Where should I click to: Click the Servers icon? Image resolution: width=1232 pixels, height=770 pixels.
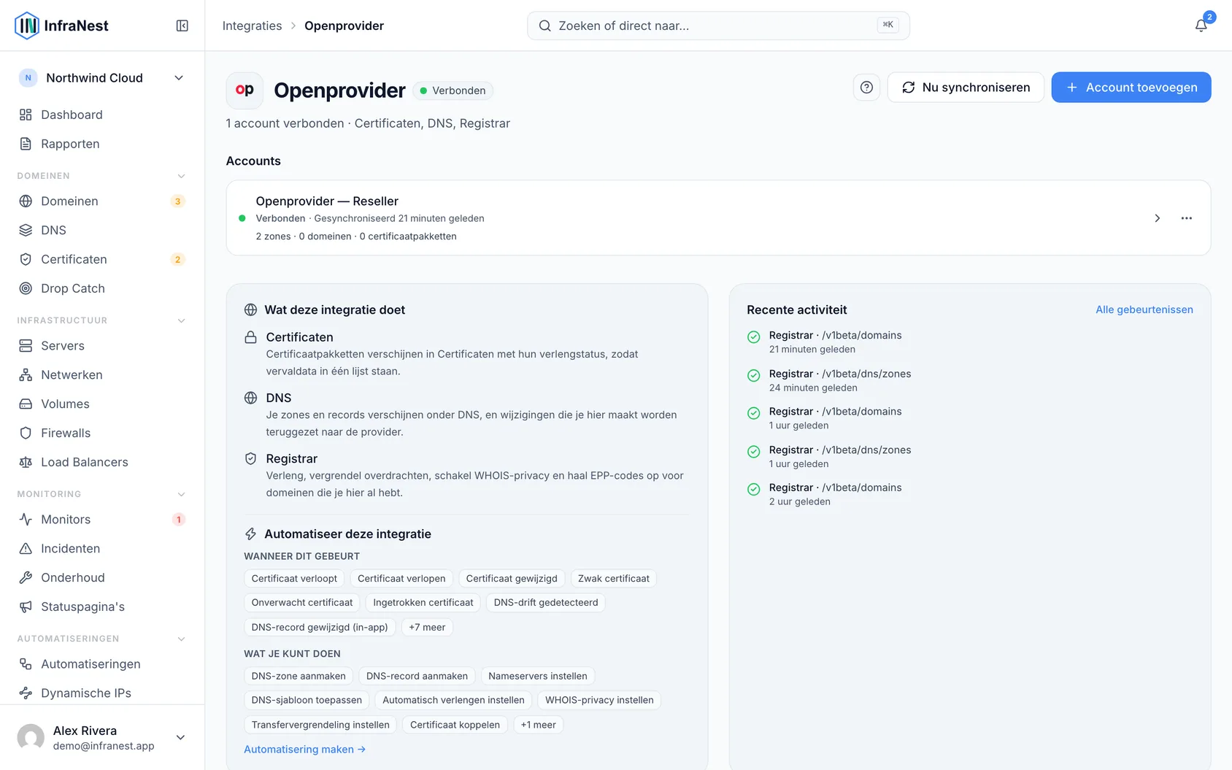26,345
